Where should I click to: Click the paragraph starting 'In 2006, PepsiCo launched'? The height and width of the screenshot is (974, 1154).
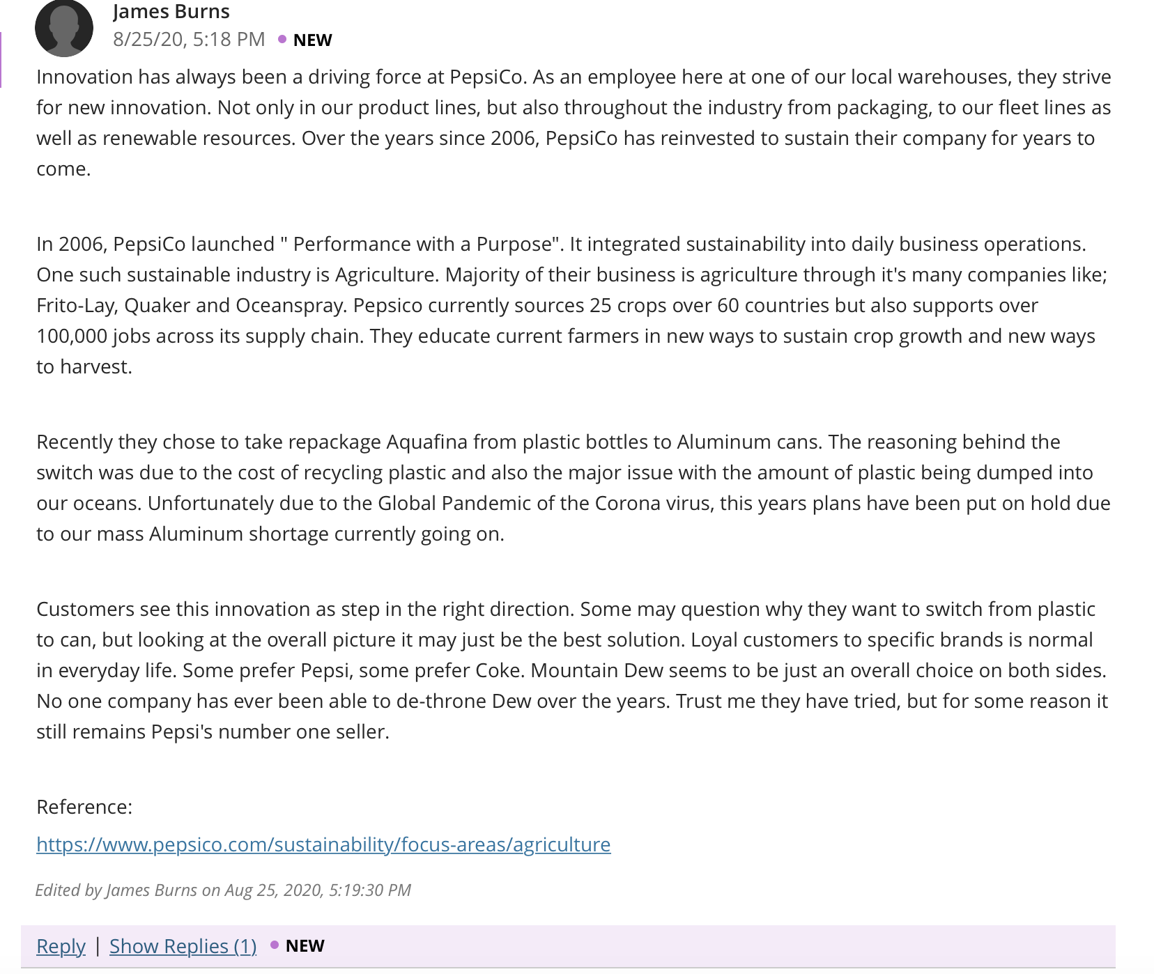click(572, 305)
